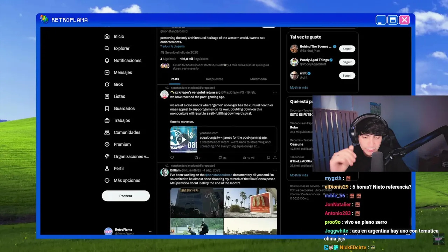
Task: Click the Postear button
Action: tap(126, 196)
